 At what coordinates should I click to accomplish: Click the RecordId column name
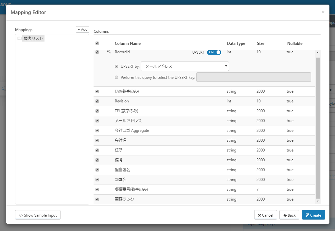point(122,52)
